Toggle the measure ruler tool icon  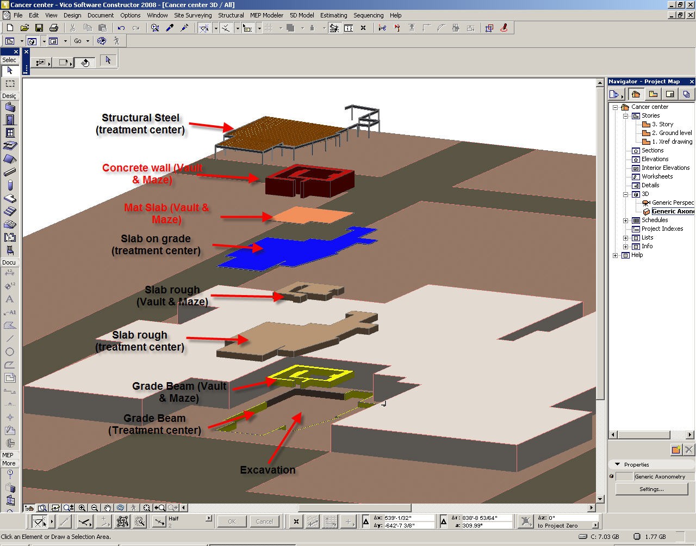(x=349, y=28)
